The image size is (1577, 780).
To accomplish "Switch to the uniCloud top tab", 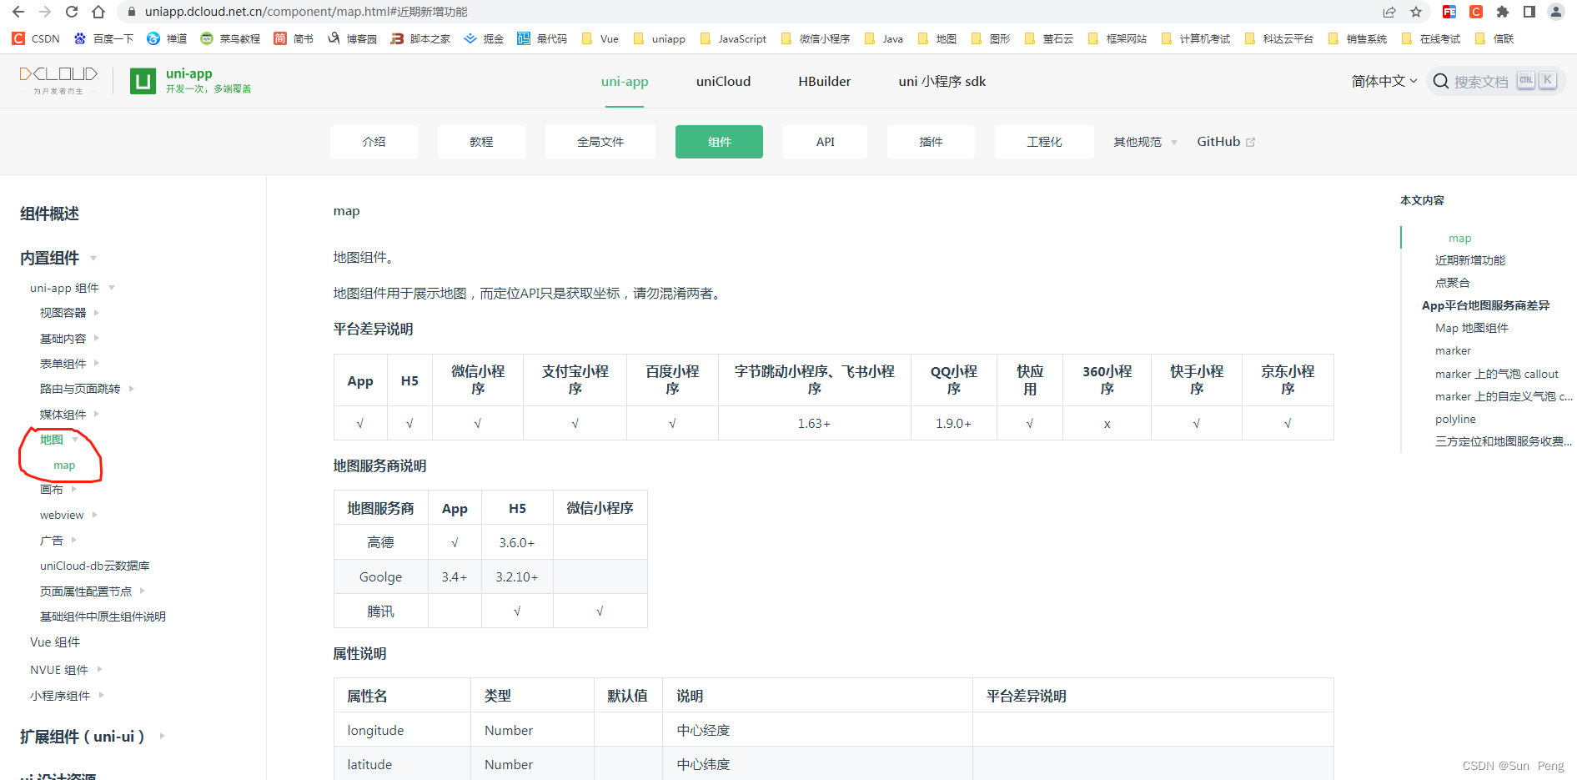I will point(723,81).
